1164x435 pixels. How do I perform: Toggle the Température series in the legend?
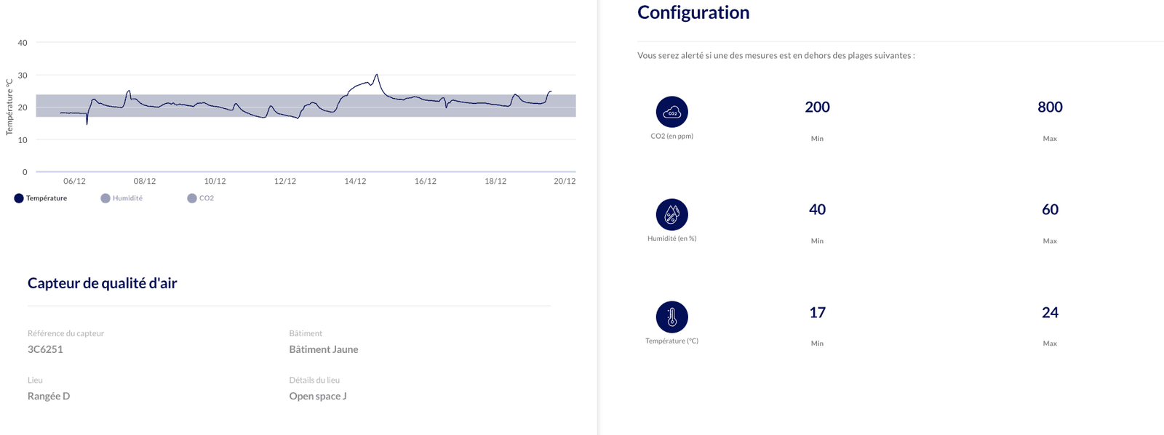41,198
